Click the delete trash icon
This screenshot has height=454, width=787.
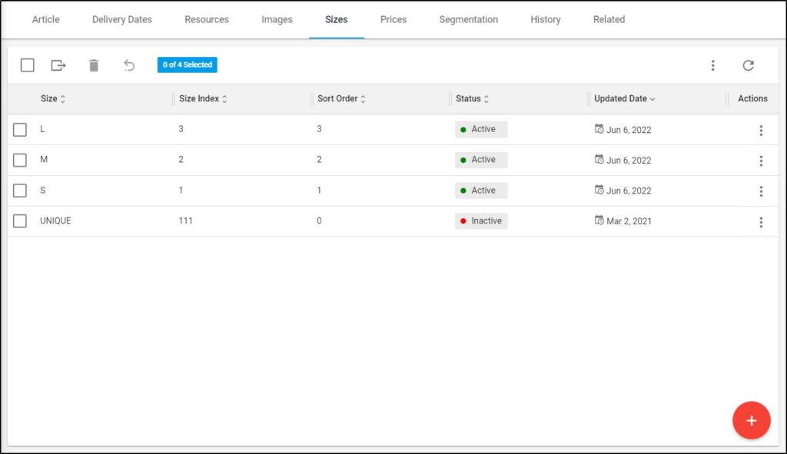coord(93,65)
